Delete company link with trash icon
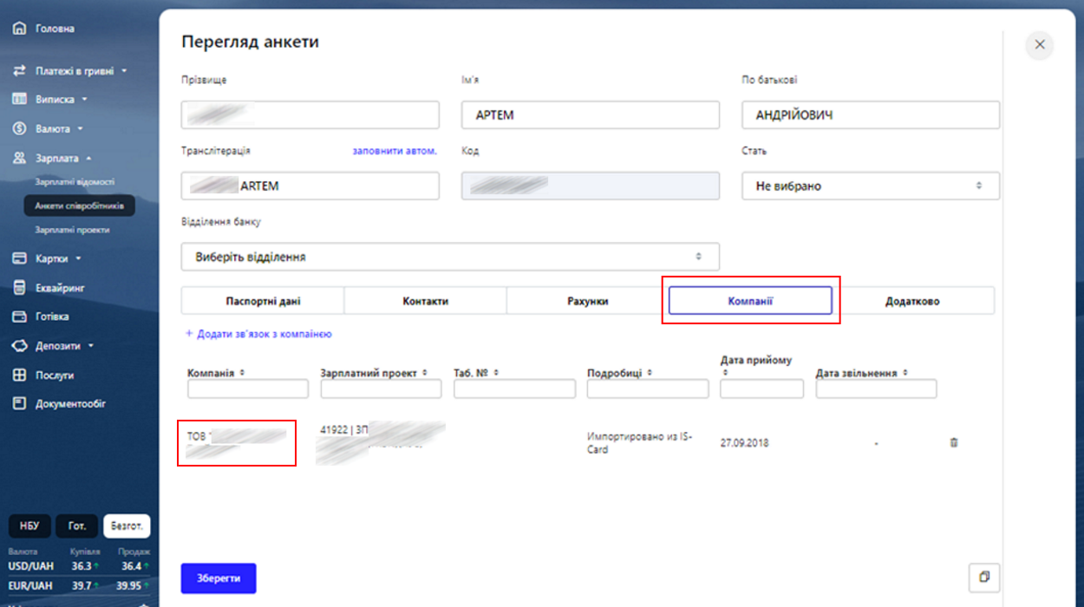Image resolution: width=1084 pixels, height=607 pixels. tap(954, 442)
